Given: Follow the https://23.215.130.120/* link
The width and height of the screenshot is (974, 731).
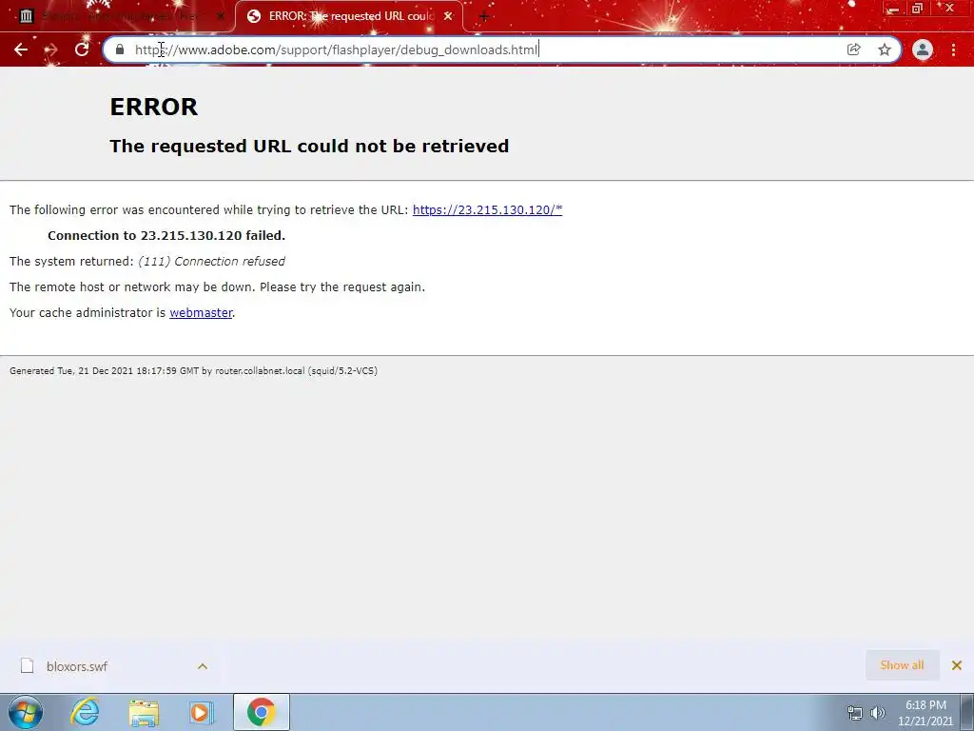Looking at the screenshot, I should tap(487, 210).
